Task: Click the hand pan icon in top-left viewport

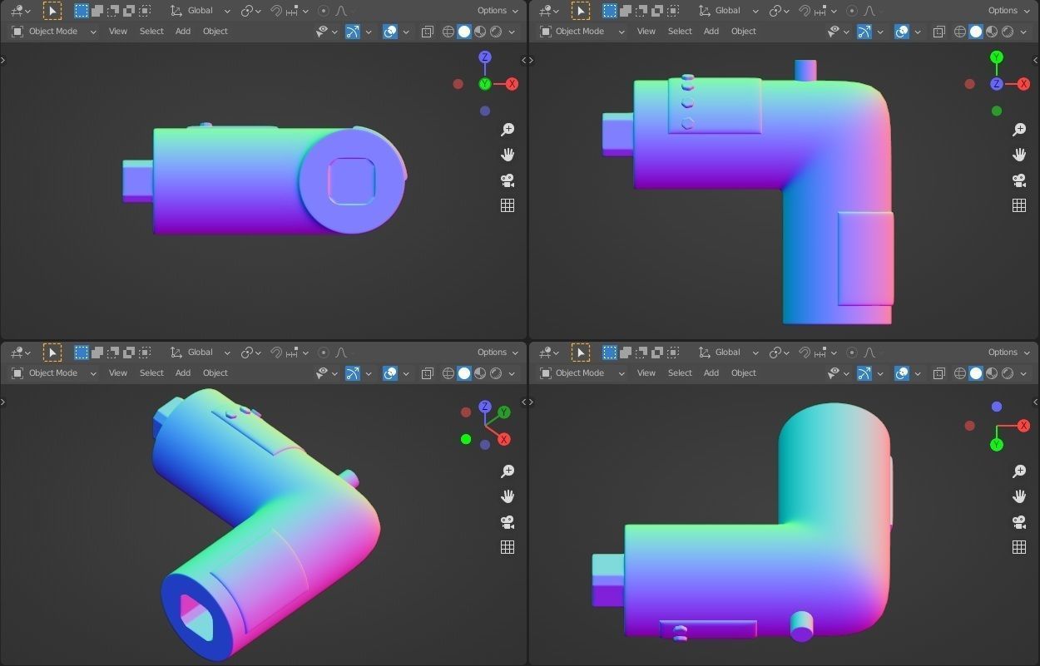Action: [x=508, y=155]
